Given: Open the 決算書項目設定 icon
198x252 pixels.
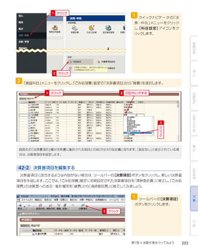Looking at the screenshot, I should pyautogui.click(x=99, y=62).
